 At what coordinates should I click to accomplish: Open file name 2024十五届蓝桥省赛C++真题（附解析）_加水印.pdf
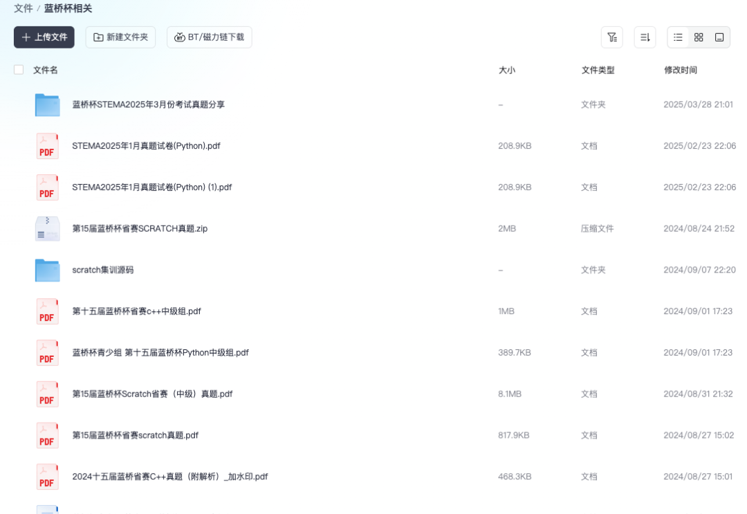(169, 477)
